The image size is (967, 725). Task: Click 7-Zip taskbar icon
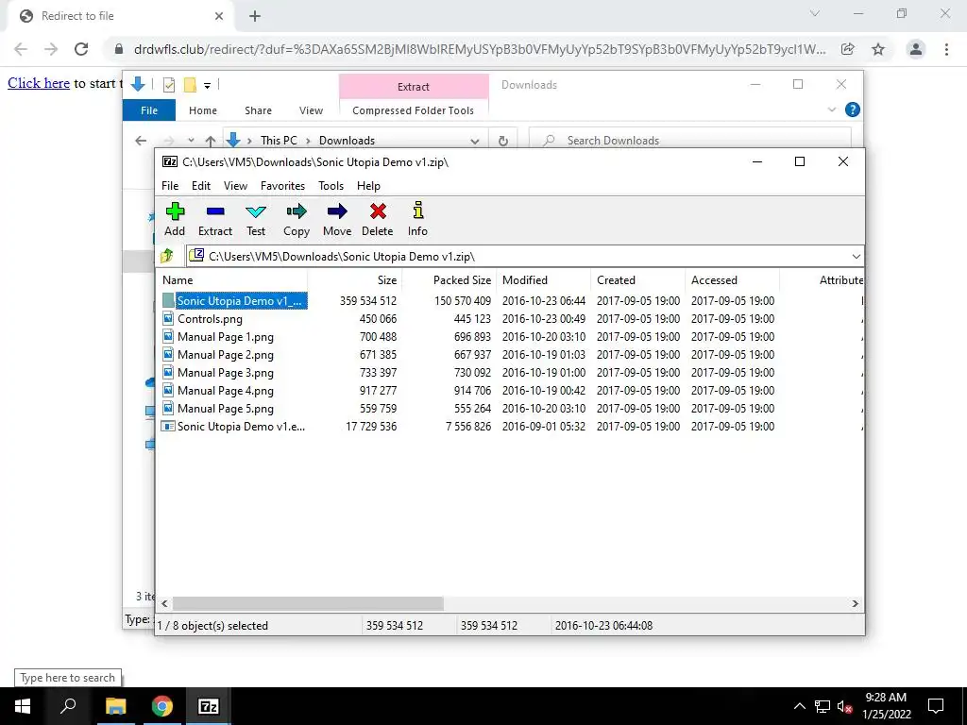coord(209,706)
